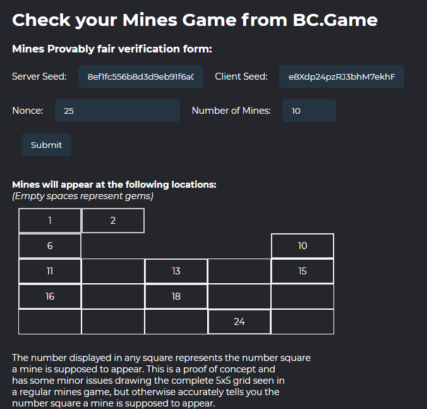Click the Nonce label text

[28, 111]
